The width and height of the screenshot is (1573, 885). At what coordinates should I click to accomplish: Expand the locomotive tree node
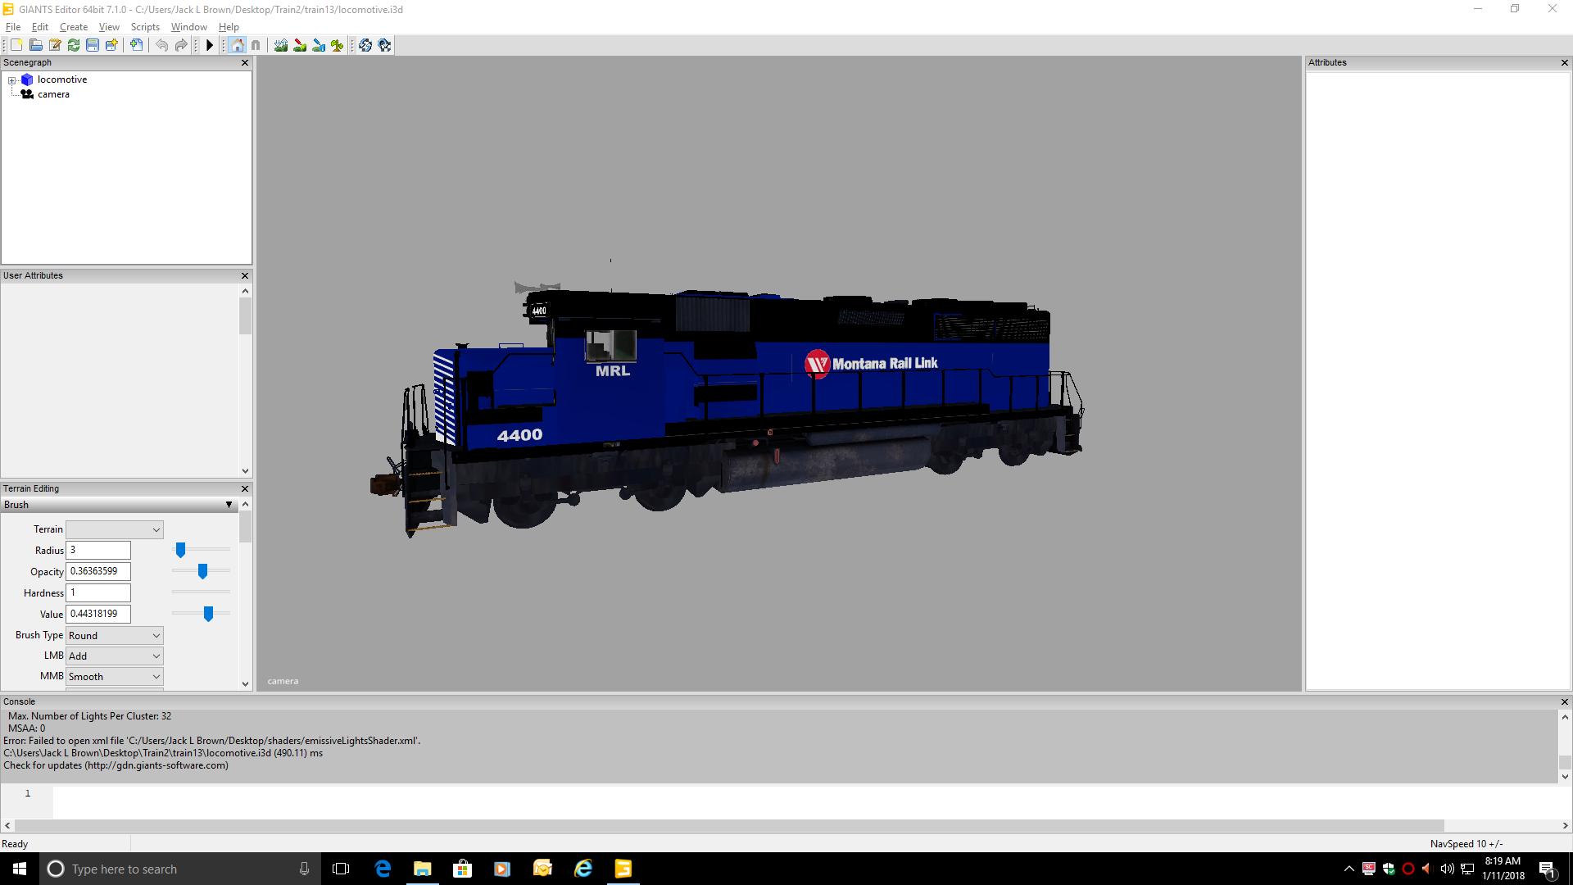tap(12, 80)
